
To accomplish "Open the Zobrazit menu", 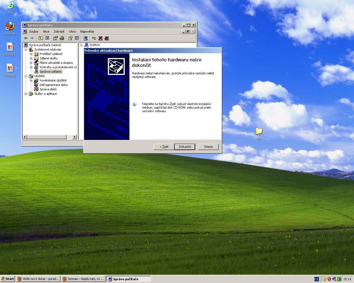I will tap(59, 32).
